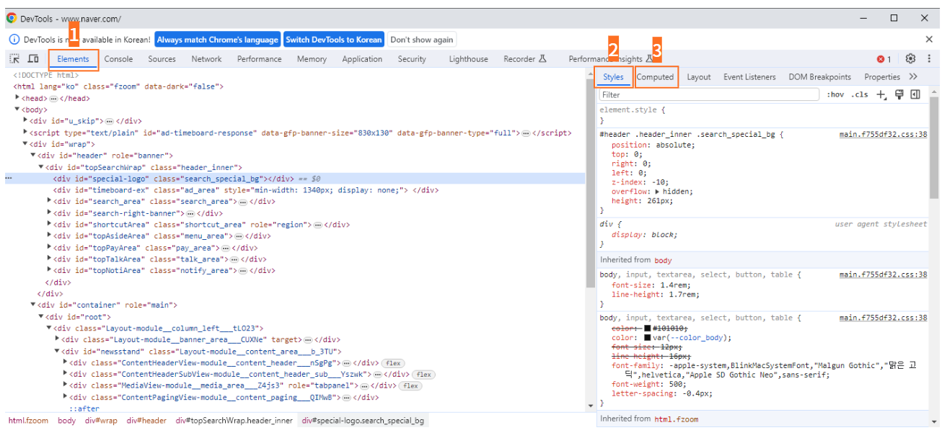Expand the search_area div
Screen dimensions: 947x438
[49, 202]
